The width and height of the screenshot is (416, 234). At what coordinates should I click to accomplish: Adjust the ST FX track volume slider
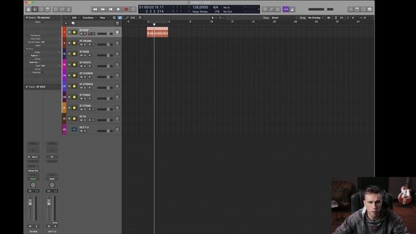point(105,120)
